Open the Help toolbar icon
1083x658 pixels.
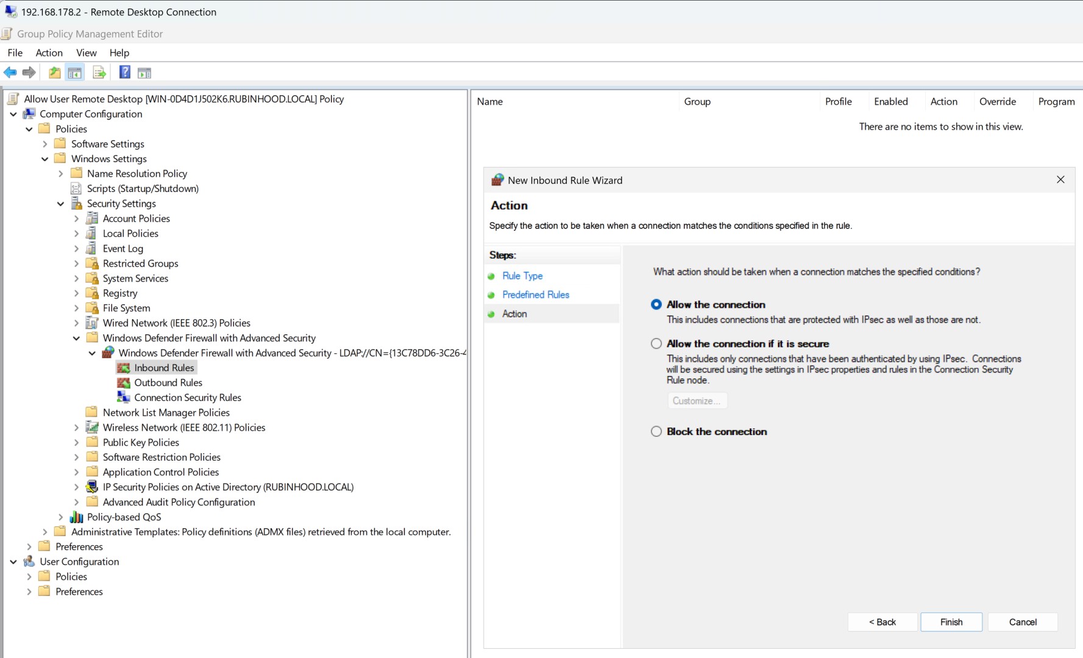124,73
